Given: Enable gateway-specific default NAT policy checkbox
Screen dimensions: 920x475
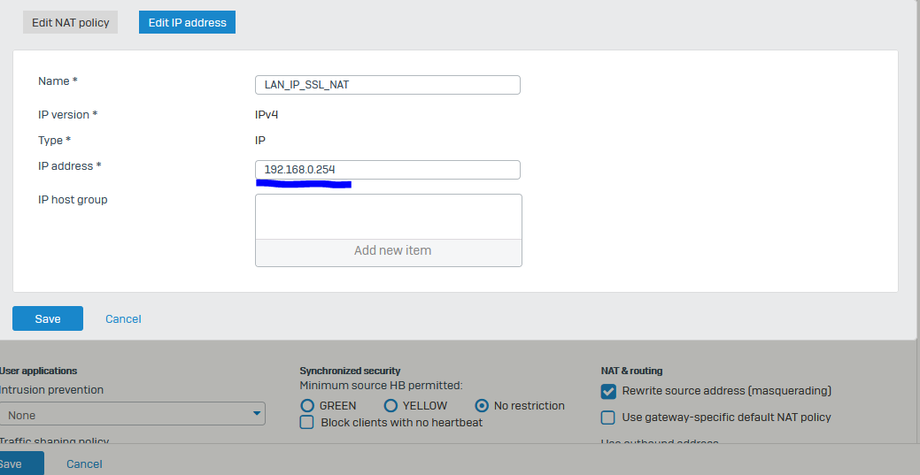Looking at the screenshot, I should pos(607,418).
